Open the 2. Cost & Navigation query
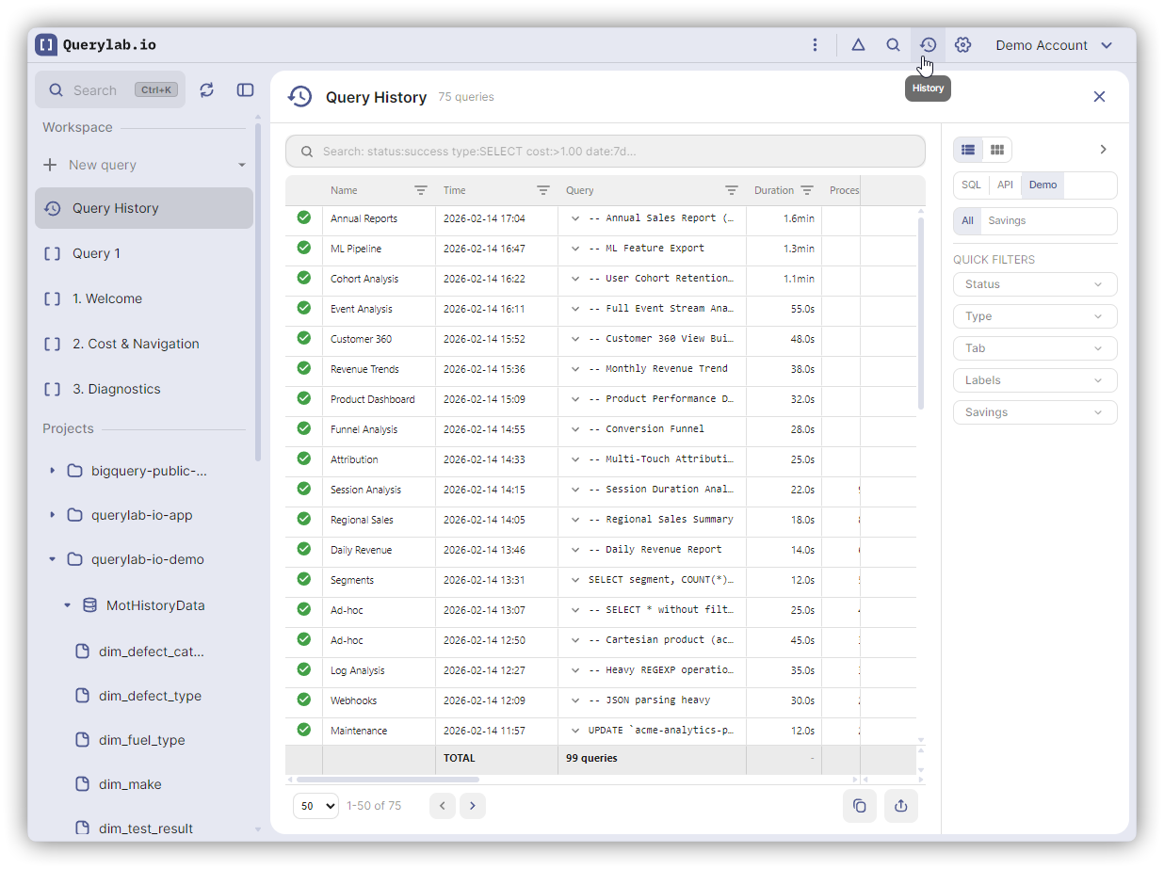Viewport: 1164px width, 869px height. [136, 344]
